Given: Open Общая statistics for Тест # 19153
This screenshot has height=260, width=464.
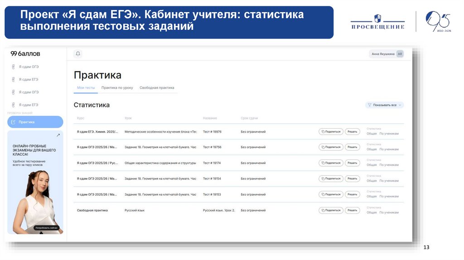Looking at the screenshot, I should pos(372,197).
